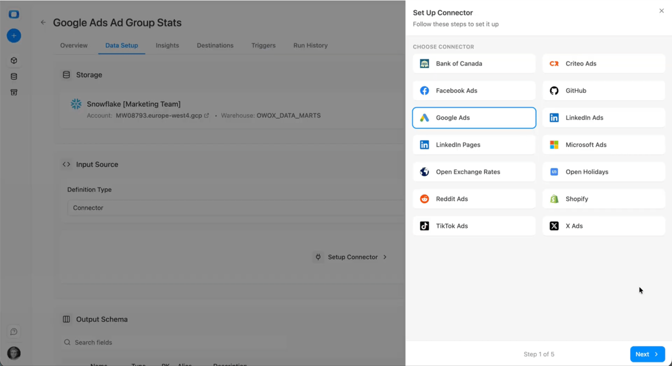
Task: Click the Output Schema columns icon
Action: [66, 319]
